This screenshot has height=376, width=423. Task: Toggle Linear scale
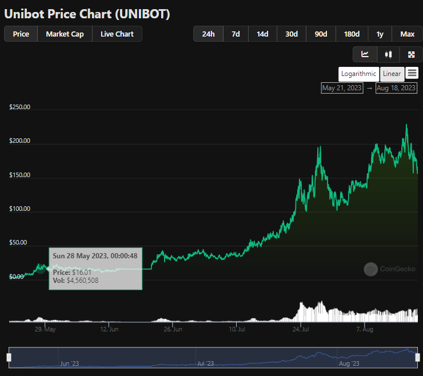pos(392,74)
